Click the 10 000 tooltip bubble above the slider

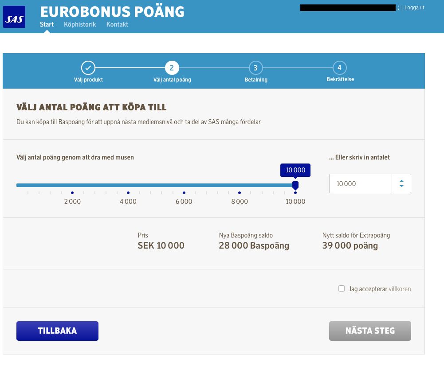(x=295, y=170)
